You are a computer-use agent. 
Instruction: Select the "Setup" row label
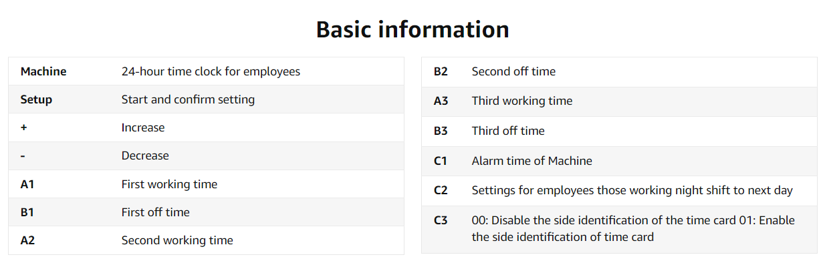[36, 99]
